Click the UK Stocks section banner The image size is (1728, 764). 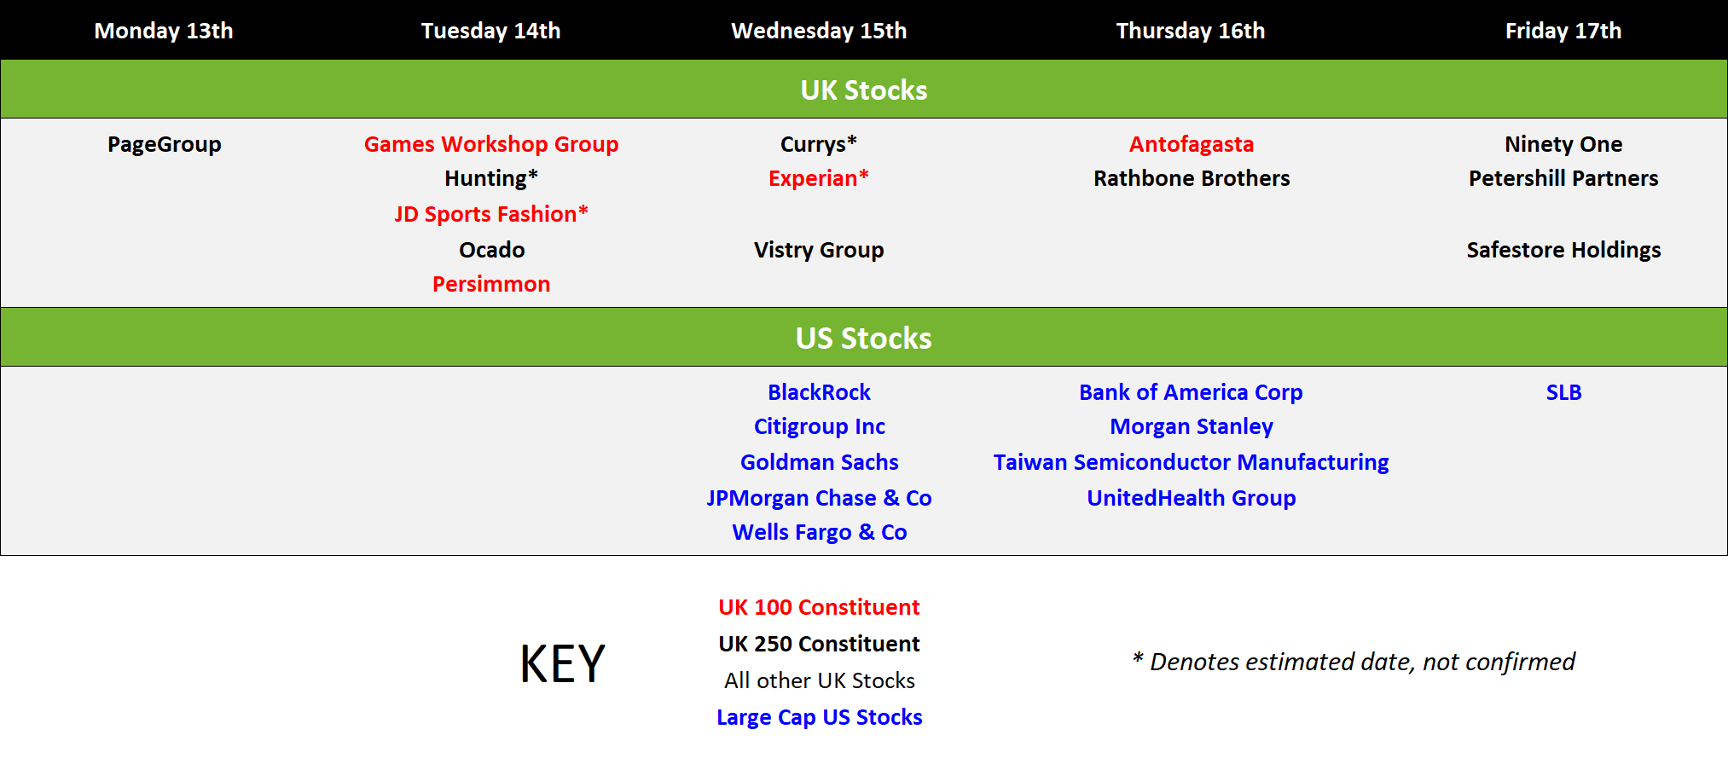[864, 89]
